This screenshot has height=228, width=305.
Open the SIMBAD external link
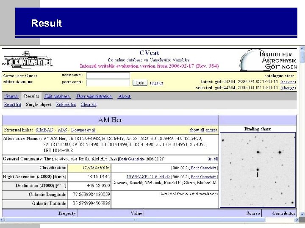click(44, 130)
